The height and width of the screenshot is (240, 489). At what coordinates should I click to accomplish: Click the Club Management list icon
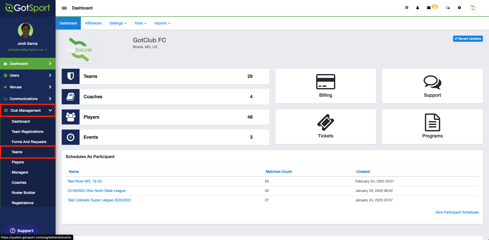(6, 110)
